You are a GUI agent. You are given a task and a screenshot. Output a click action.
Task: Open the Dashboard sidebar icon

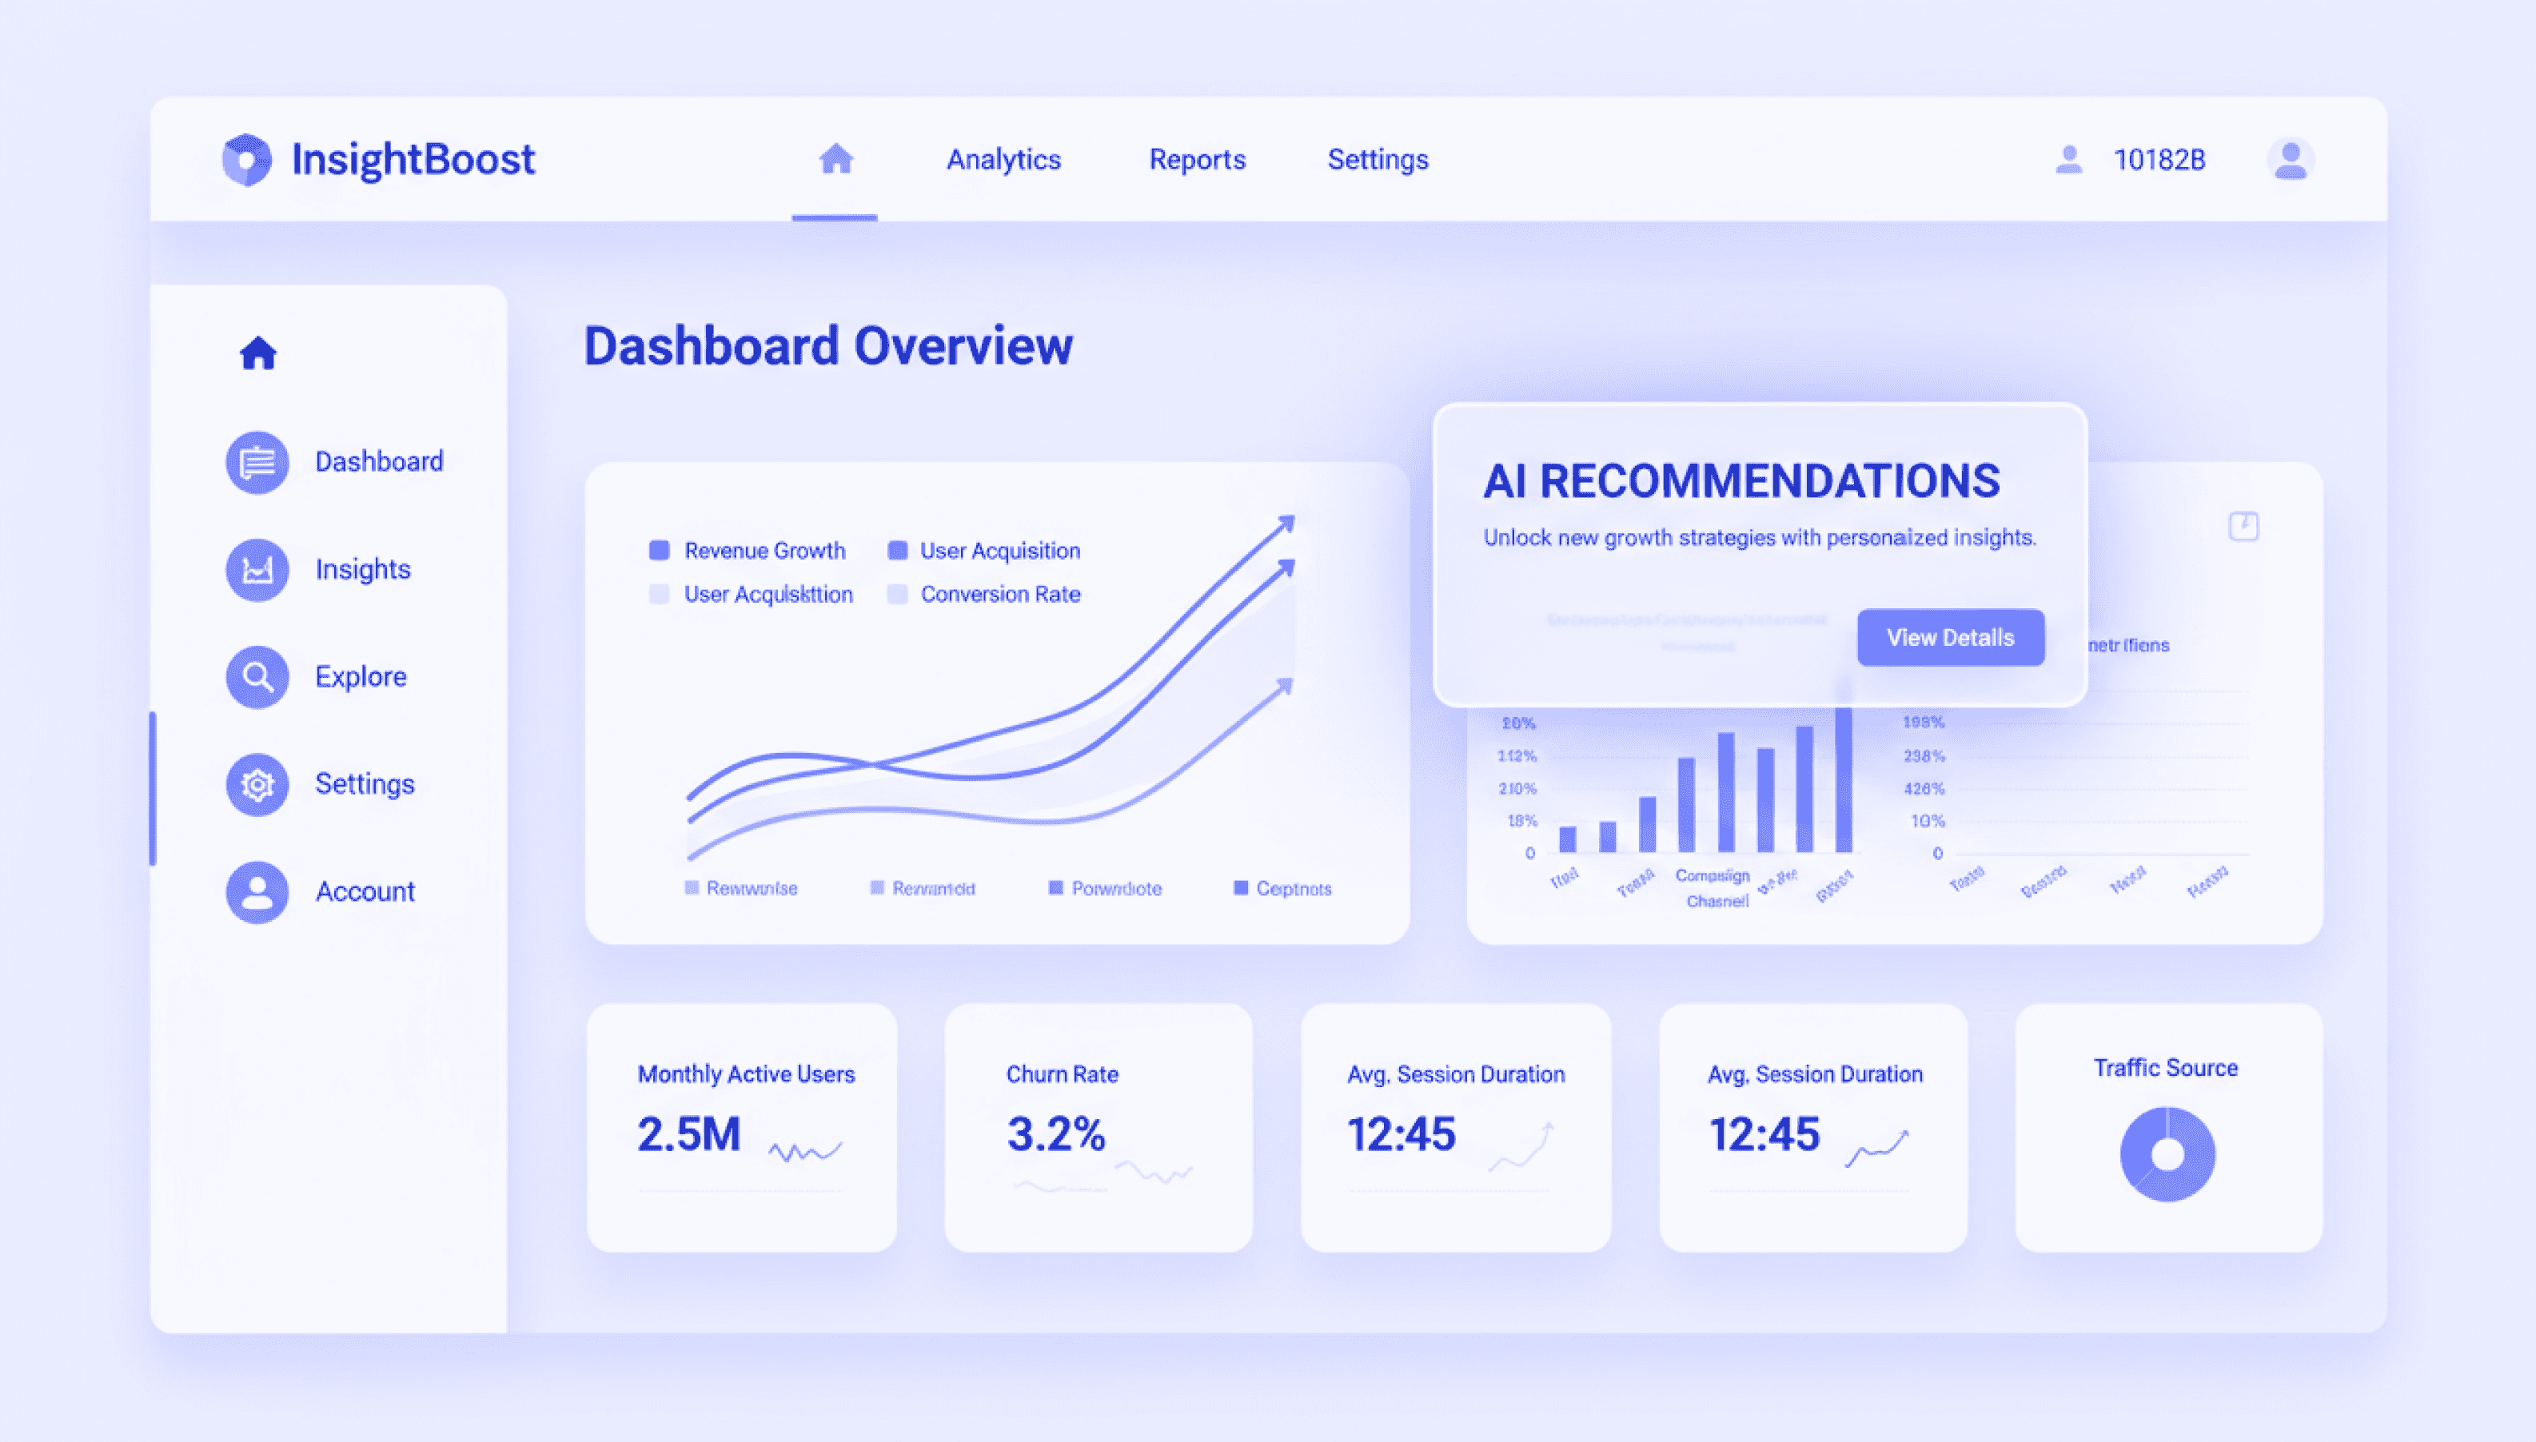[x=257, y=461]
